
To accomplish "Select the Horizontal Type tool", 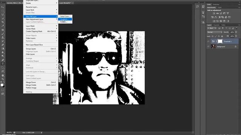I will tap(3, 64).
